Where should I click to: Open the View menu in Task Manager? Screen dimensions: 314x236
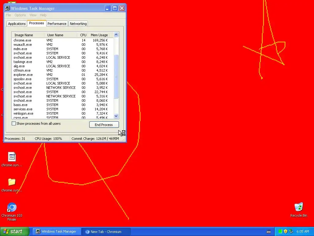tap(33, 15)
